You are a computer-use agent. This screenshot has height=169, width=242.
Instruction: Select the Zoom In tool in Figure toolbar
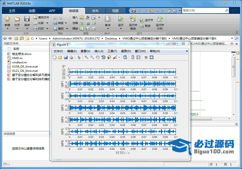click(87, 57)
